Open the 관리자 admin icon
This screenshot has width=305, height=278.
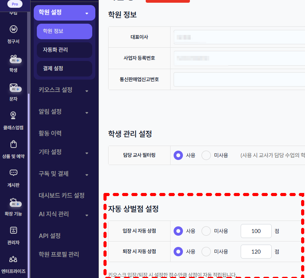click(x=14, y=230)
